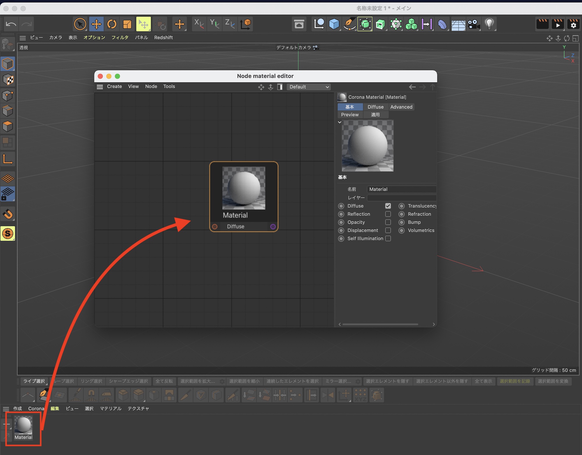Open render settings clapperboard gear icon

pos(573,24)
